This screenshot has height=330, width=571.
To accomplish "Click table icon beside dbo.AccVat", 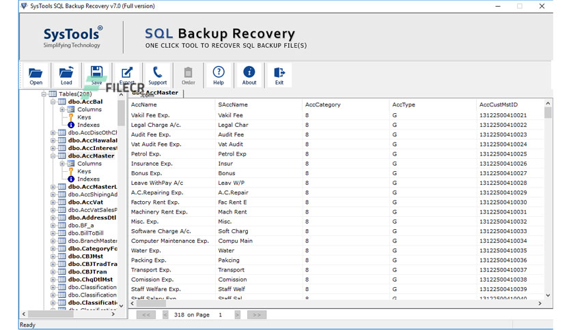I will 62,202.
